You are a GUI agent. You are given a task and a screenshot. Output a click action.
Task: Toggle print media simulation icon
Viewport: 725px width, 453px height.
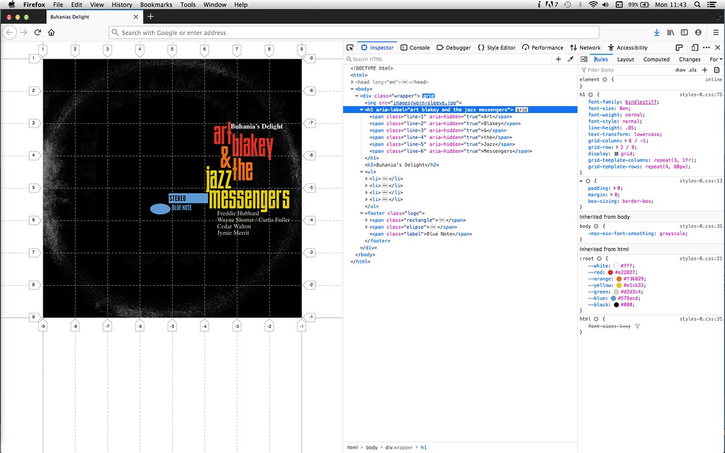(x=717, y=69)
